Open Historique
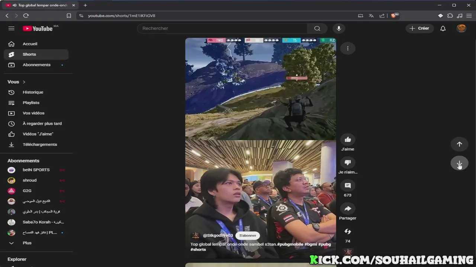The width and height of the screenshot is (476, 267). [36, 92]
